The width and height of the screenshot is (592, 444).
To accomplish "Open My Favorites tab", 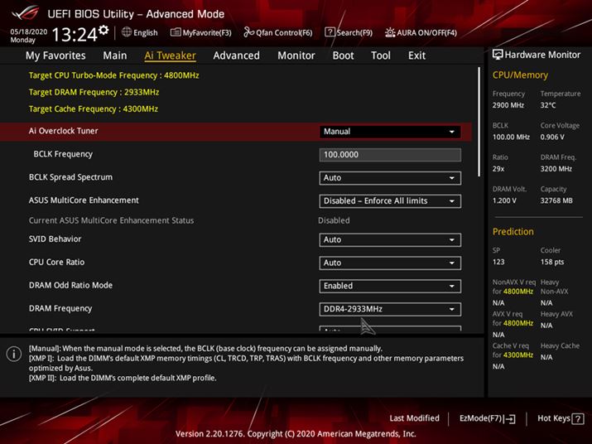I will (55, 55).
